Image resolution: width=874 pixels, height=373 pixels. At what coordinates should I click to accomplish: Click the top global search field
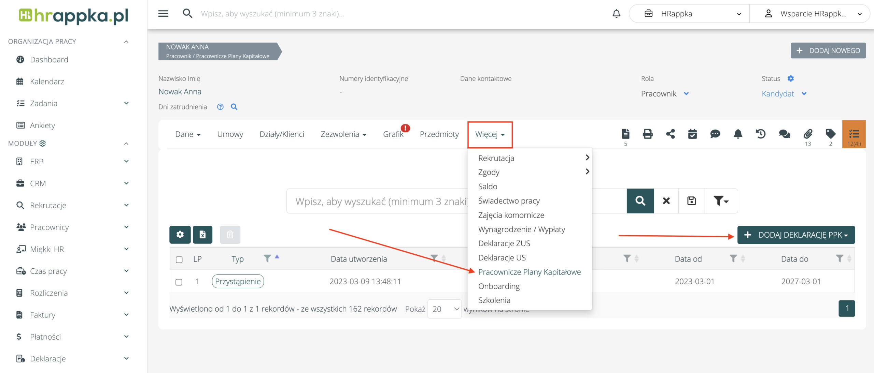[x=272, y=14]
